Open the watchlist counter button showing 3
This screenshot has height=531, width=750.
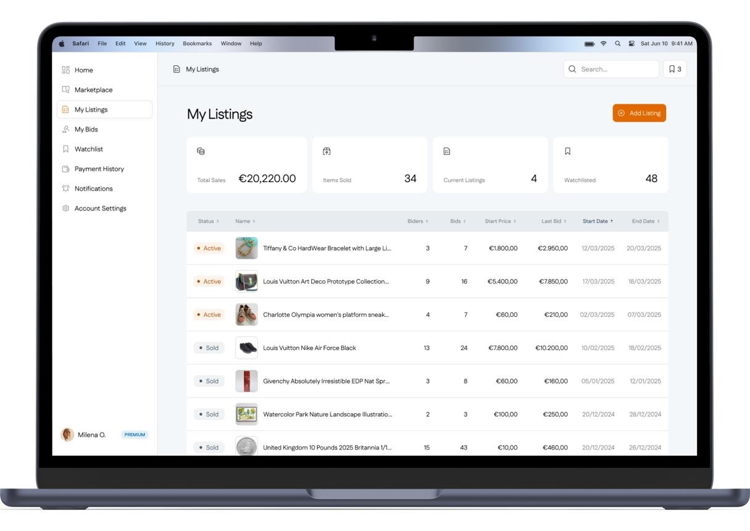(x=675, y=69)
